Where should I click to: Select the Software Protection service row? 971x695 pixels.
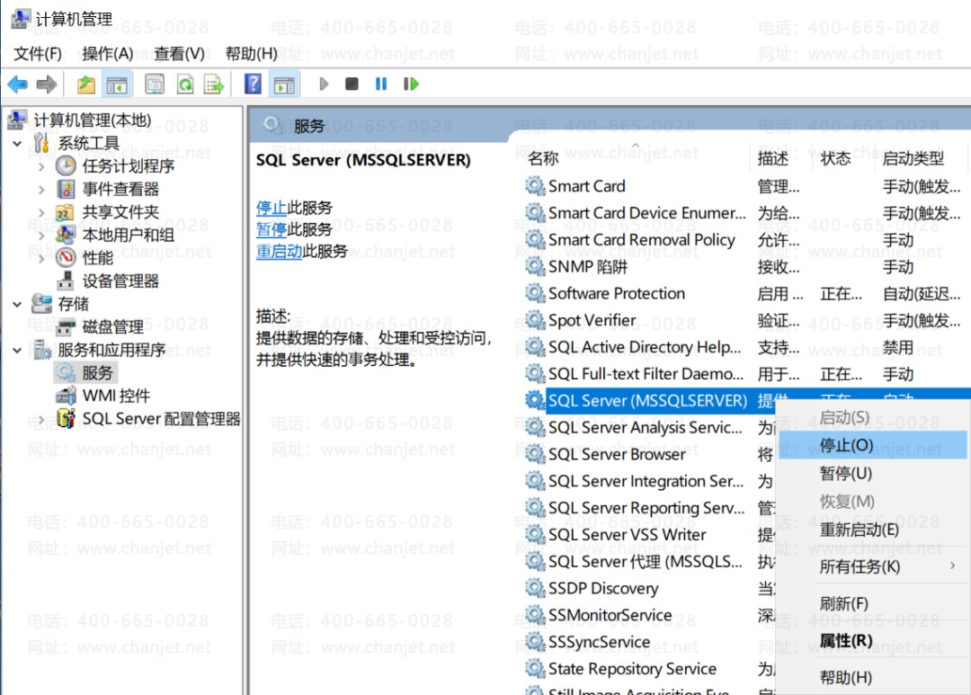[746, 293]
